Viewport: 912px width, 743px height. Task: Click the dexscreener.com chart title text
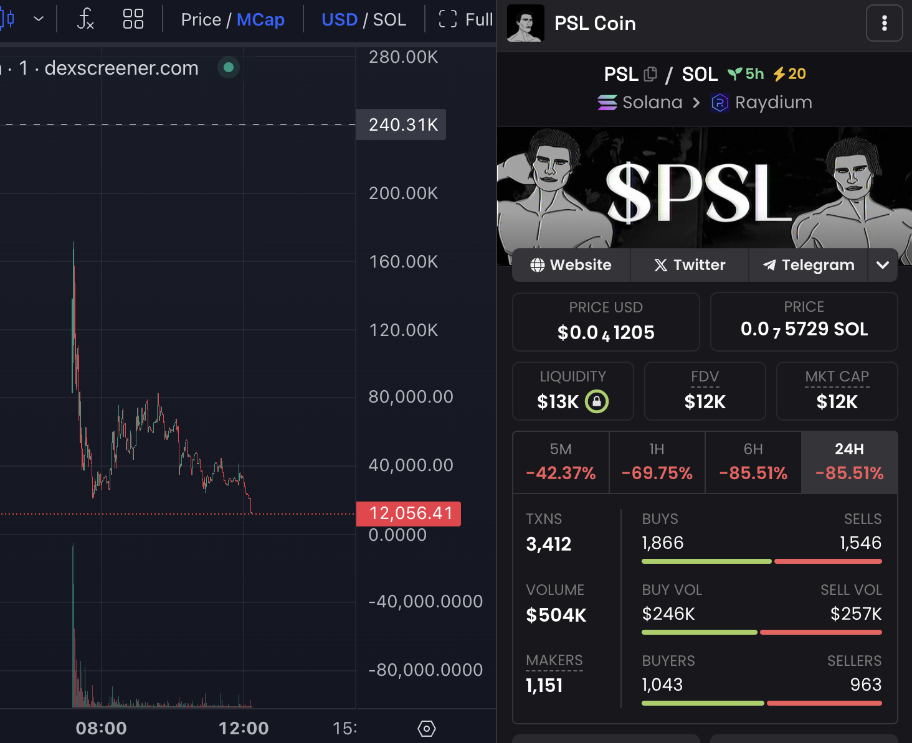(x=121, y=68)
